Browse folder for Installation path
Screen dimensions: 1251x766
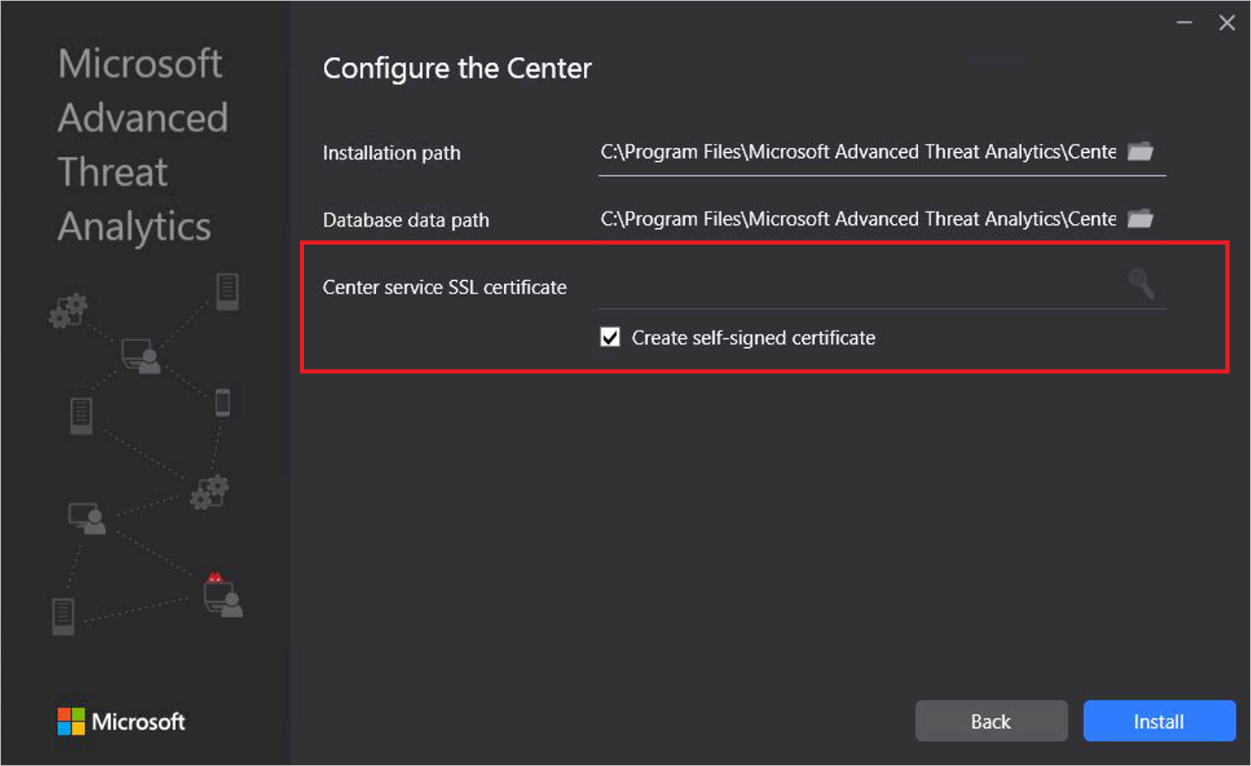(x=1140, y=151)
